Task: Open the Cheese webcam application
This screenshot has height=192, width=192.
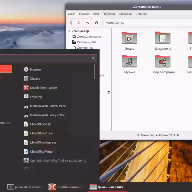Action: (x=35, y=78)
